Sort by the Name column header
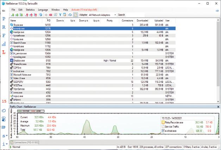This screenshot has width=221, height=150. pos(26,21)
